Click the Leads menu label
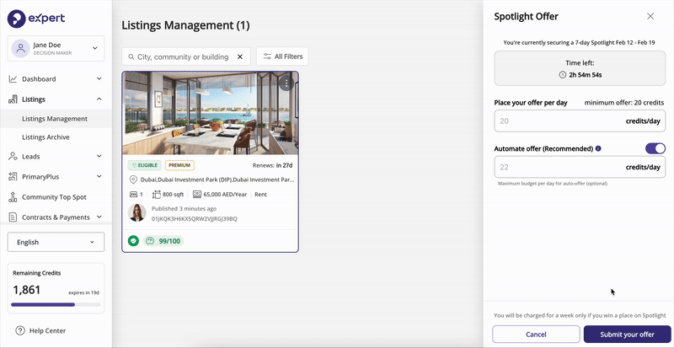 (x=31, y=157)
